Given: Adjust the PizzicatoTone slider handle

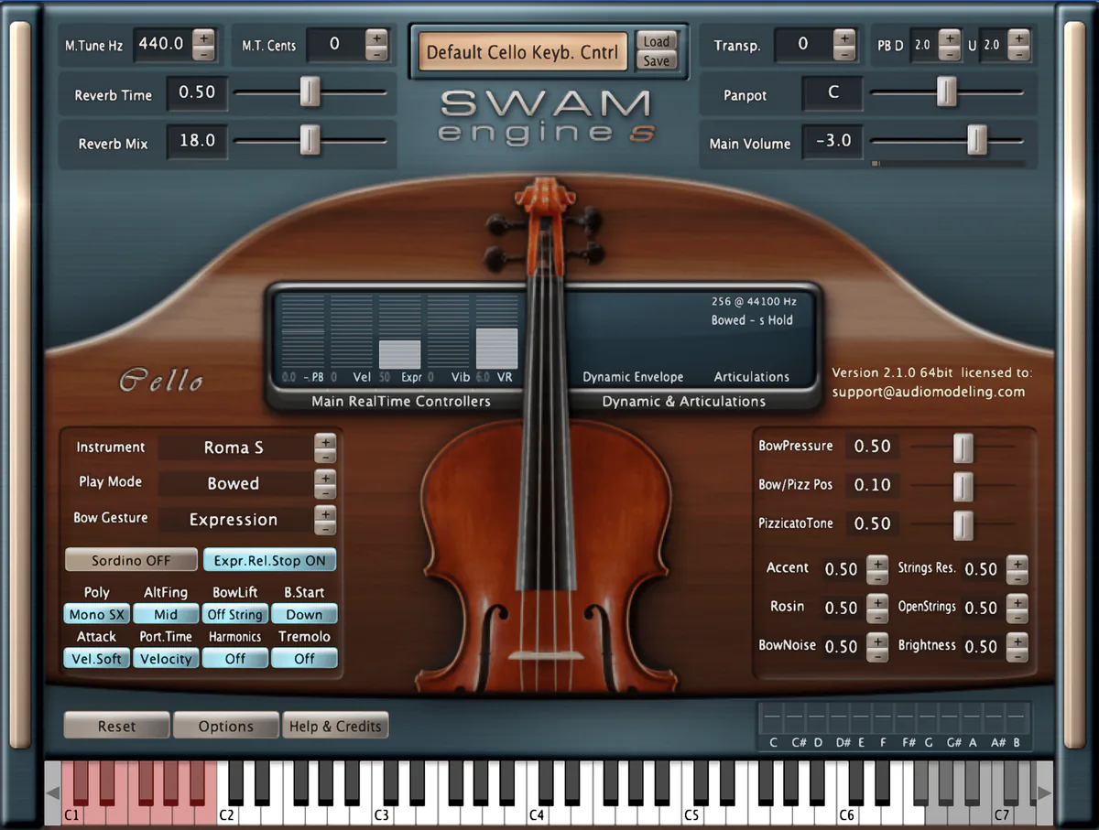Looking at the screenshot, I should click(963, 524).
